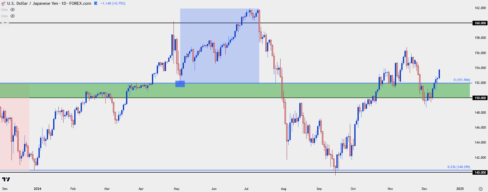Click the 154.000 price scale label
The height and width of the screenshot is (192, 488).
point(480,68)
